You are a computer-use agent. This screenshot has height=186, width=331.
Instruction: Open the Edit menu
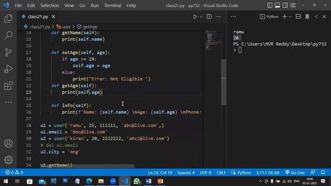pyautogui.click(x=31, y=6)
